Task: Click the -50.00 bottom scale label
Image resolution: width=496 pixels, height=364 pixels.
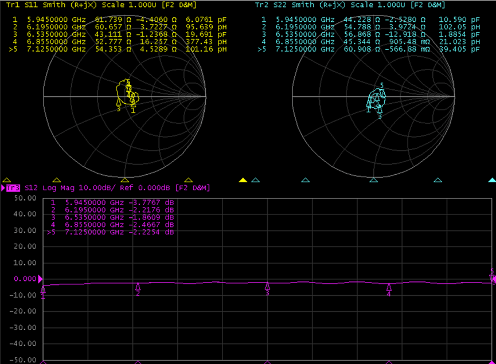Action: [22, 360]
